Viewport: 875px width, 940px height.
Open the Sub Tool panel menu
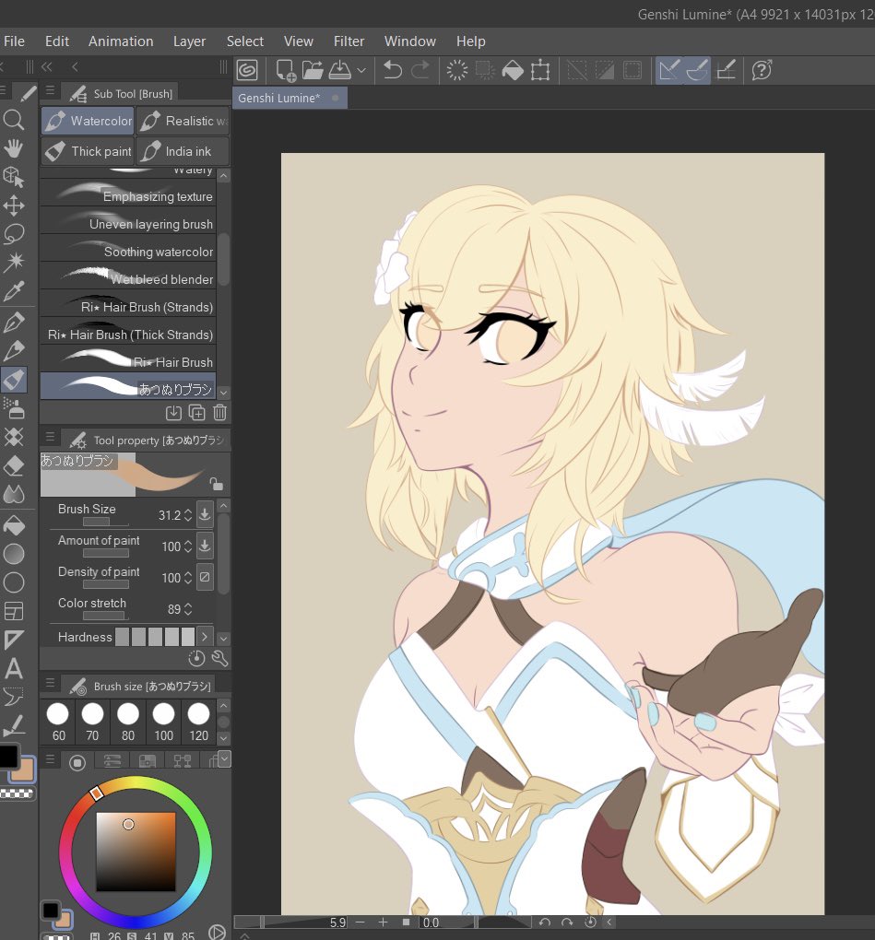tap(51, 90)
